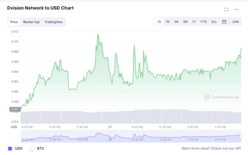Select the 1Y time range
Image resolution: width=248 pixels, height=155 pixels.
click(194, 22)
